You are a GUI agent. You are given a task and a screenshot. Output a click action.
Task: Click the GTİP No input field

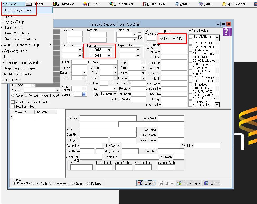point(174,62)
